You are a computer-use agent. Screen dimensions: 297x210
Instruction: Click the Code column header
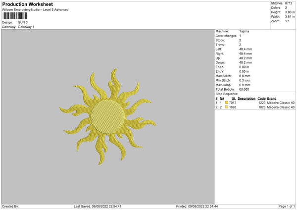tap(261, 98)
